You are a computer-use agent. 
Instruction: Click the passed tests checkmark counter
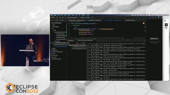pos(81,43)
